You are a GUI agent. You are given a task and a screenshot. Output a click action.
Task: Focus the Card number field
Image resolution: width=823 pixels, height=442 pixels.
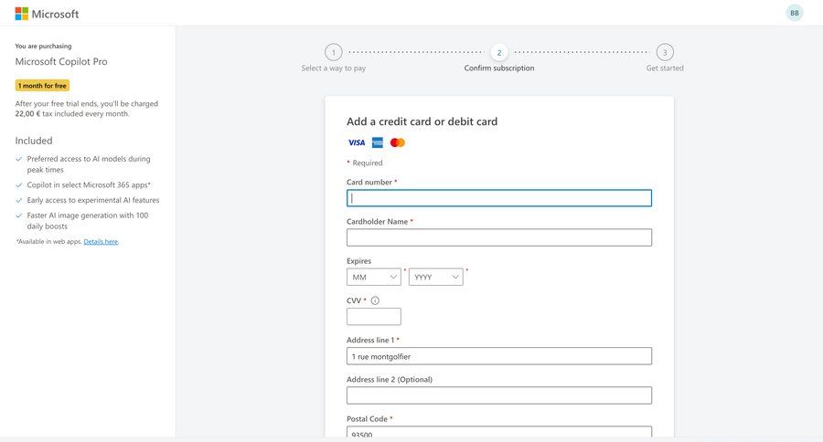pyautogui.click(x=498, y=198)
